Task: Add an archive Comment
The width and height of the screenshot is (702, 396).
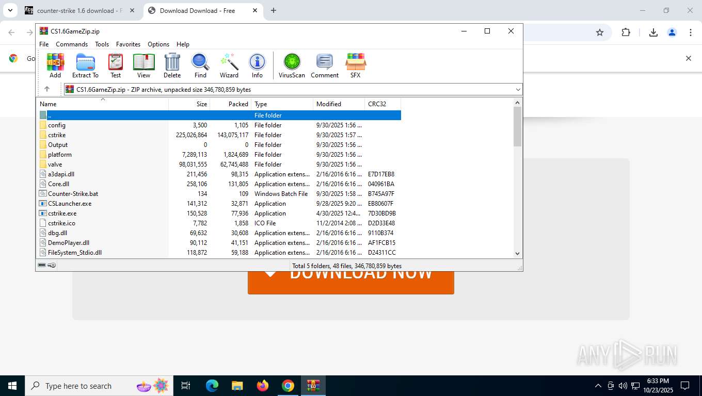Action: pos(325,65)
